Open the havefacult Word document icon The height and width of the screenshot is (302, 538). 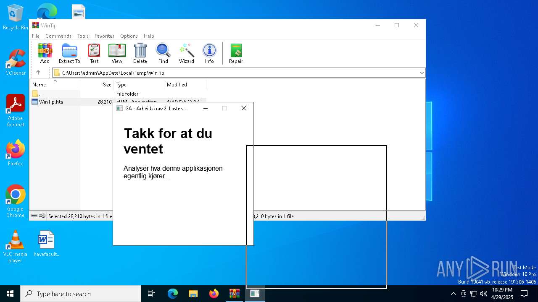pos(46,243)
